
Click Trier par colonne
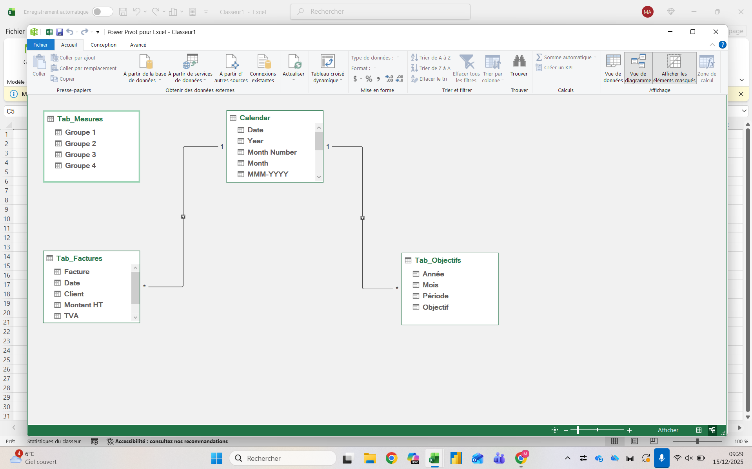pyautogui.click(x=493, y=68)
